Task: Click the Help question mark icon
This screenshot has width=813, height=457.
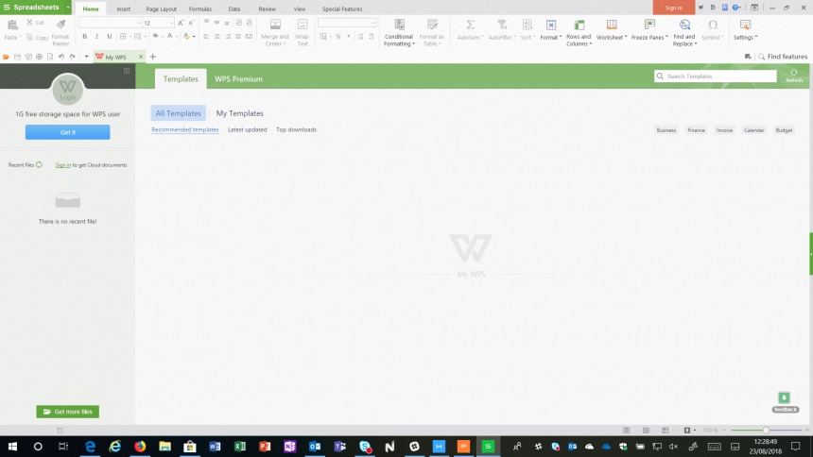Action: 735,8
